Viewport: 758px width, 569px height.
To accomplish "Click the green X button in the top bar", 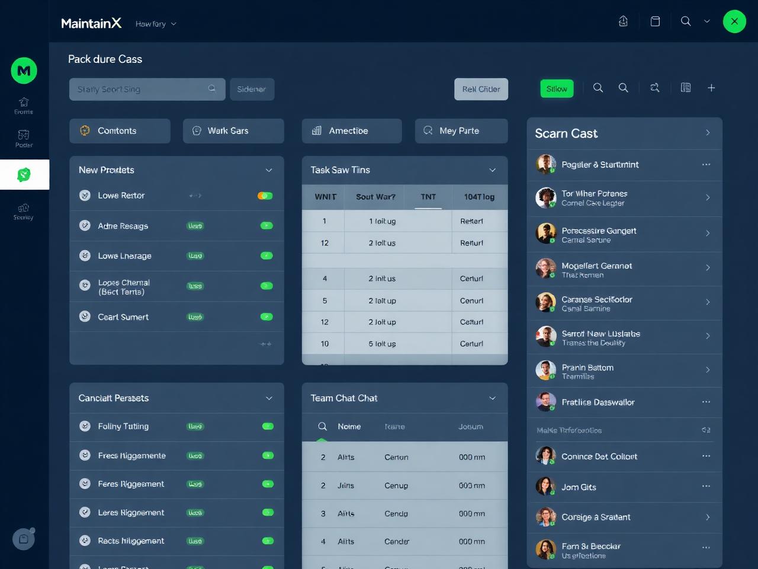I will tap(734, 21).
